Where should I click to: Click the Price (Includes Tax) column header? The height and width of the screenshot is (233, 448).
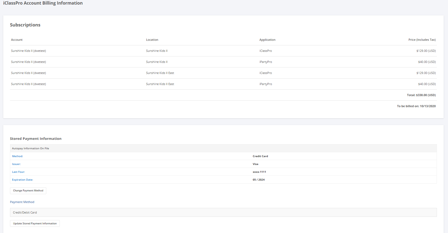click(422, 40)
